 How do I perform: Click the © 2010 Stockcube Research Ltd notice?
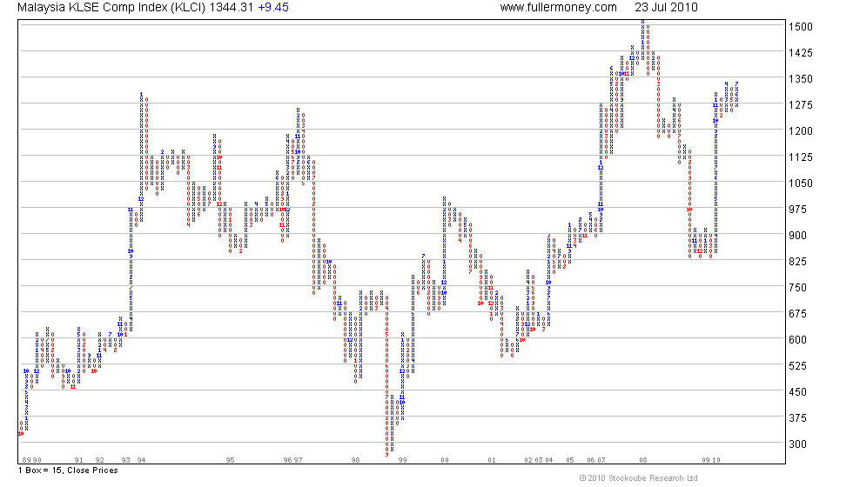click(x=638, y=478)
